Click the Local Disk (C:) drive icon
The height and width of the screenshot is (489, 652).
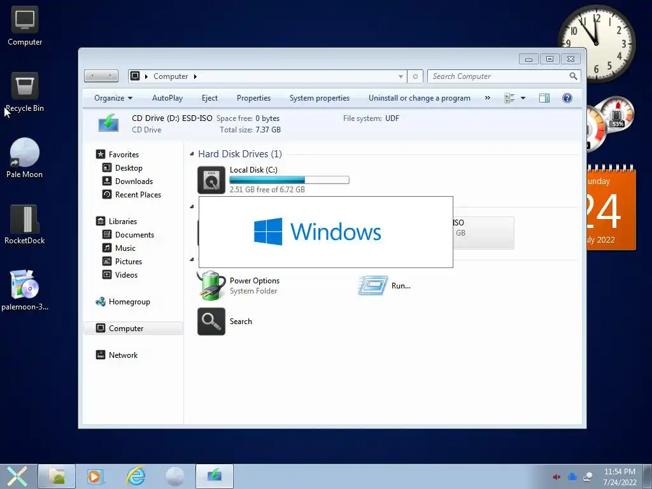coord(211,180)
